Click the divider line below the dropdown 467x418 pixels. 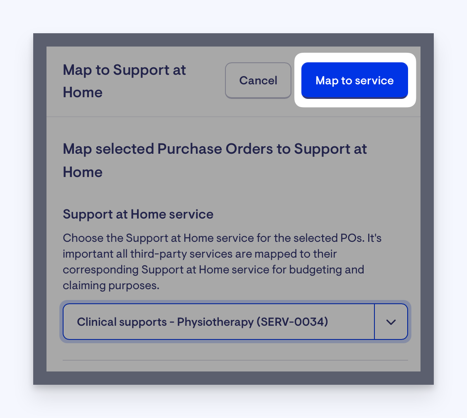click(235, 360)
